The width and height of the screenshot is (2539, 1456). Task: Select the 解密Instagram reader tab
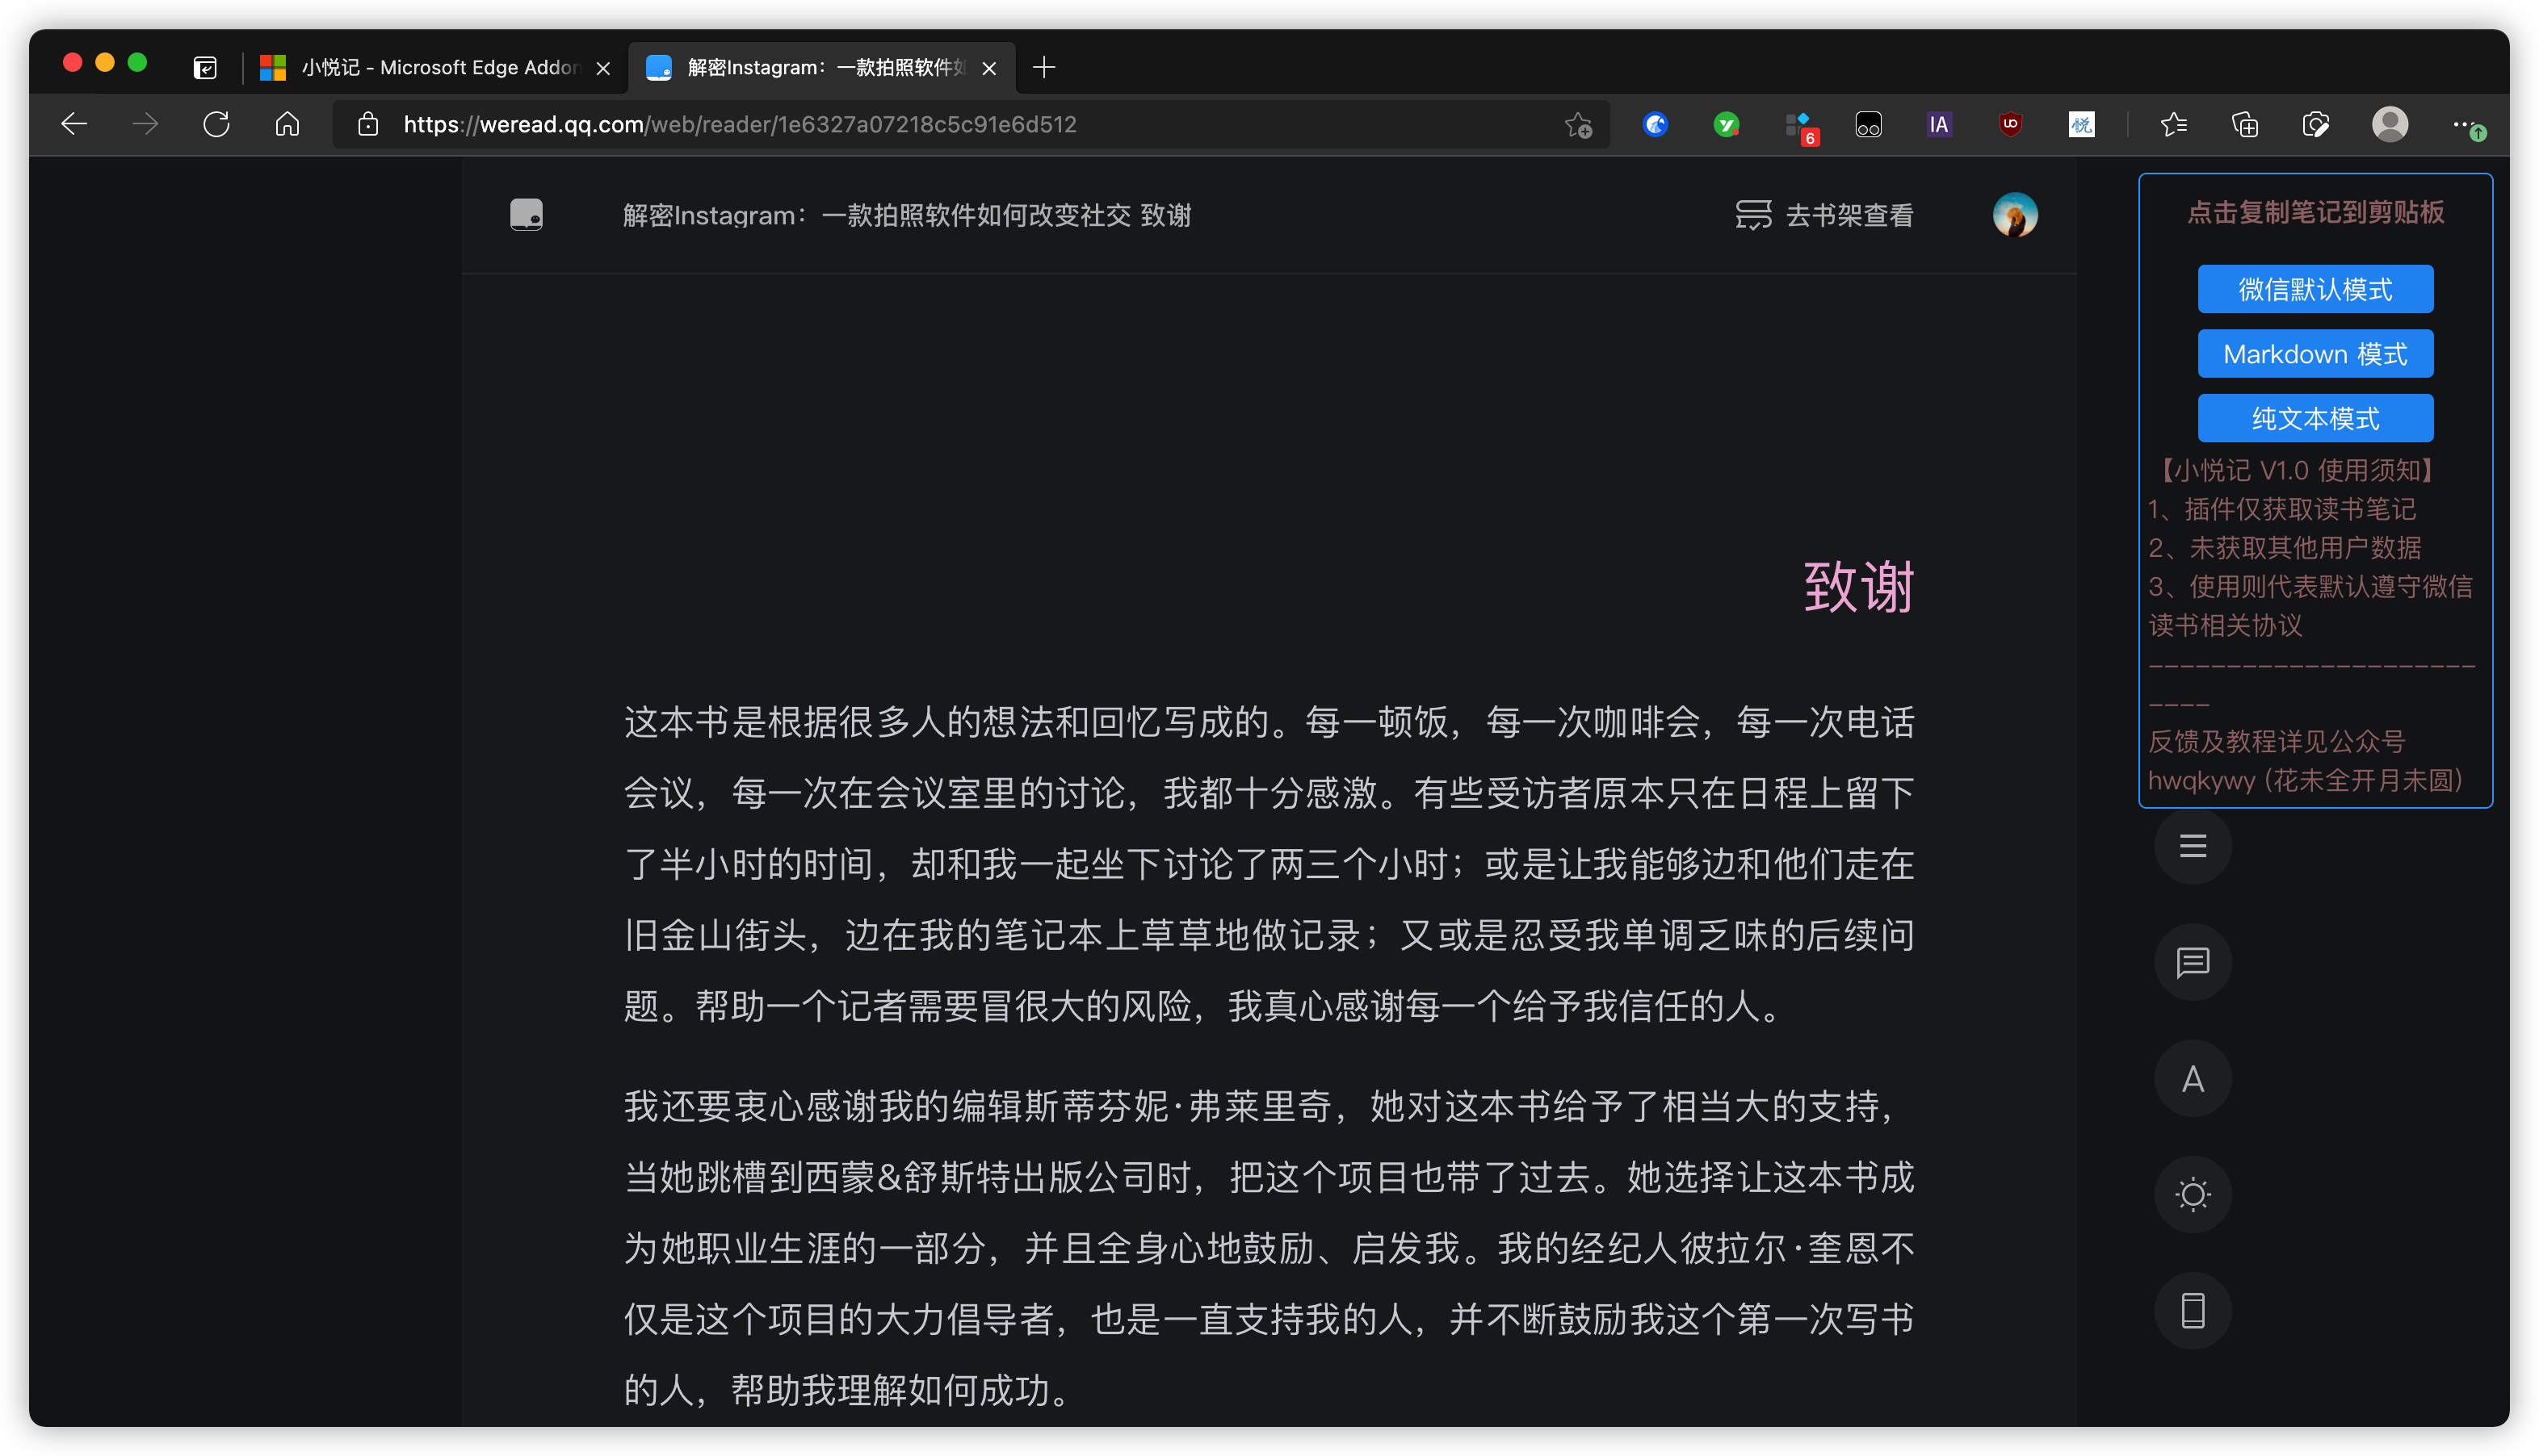tap(816, 68)
